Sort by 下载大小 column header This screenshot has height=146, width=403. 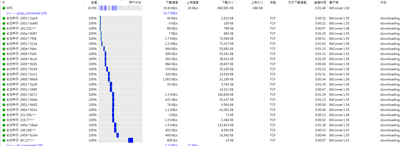(228, 3)
